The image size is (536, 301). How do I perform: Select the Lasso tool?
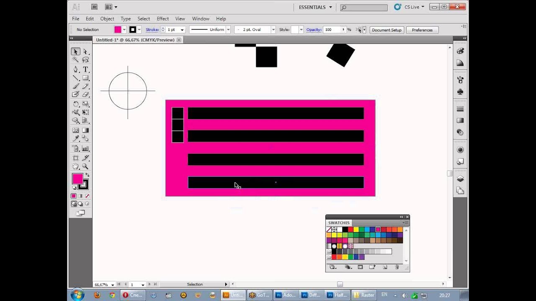[85, 60]
